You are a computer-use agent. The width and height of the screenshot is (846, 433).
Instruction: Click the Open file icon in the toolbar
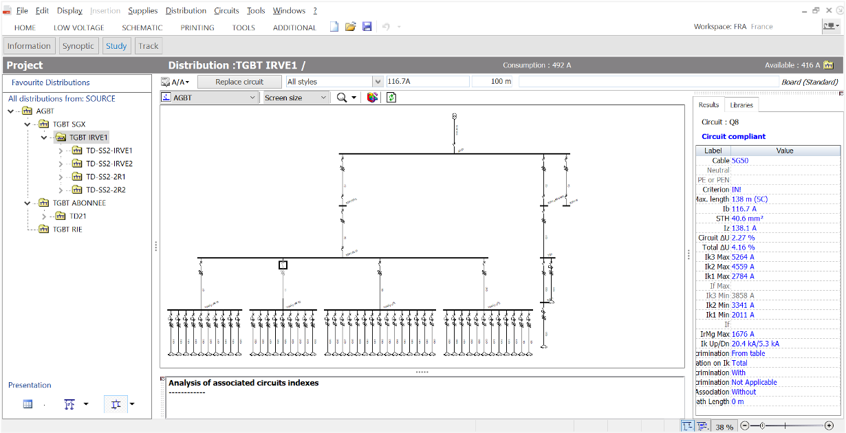click(x=350, y=26)
